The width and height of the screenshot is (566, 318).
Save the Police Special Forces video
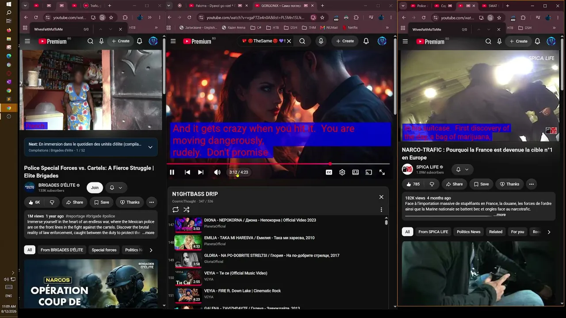(102, 202)
